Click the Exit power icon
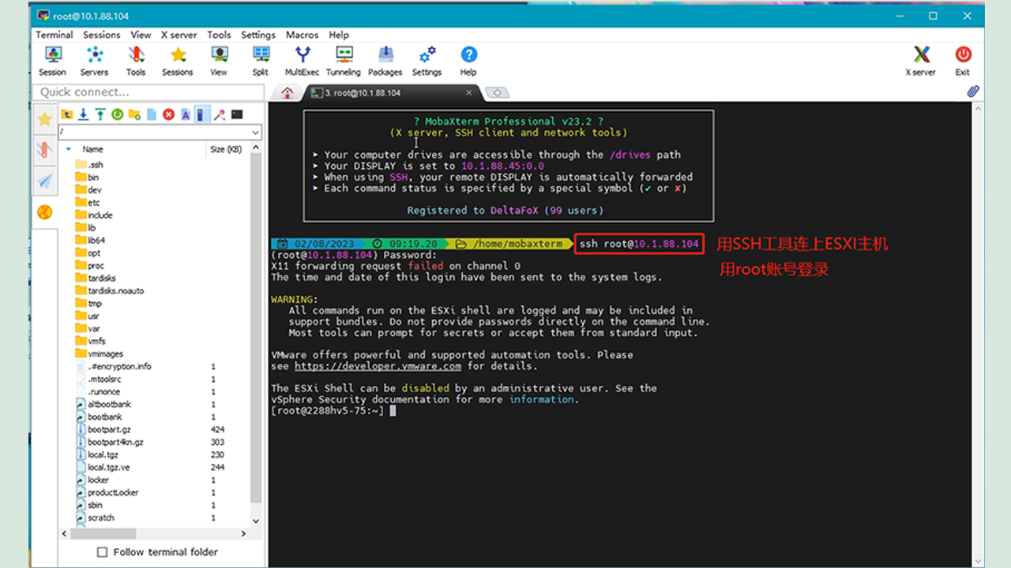1011x568 pixels. point(963,61)
